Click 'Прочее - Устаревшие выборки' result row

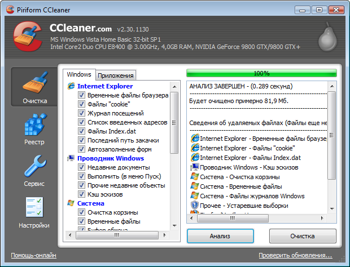tap(239, 205)
